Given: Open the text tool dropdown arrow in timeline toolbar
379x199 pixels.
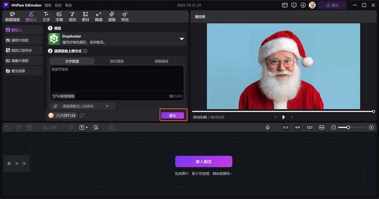Looking at the screenshot, I should click(x=87, y=128).
